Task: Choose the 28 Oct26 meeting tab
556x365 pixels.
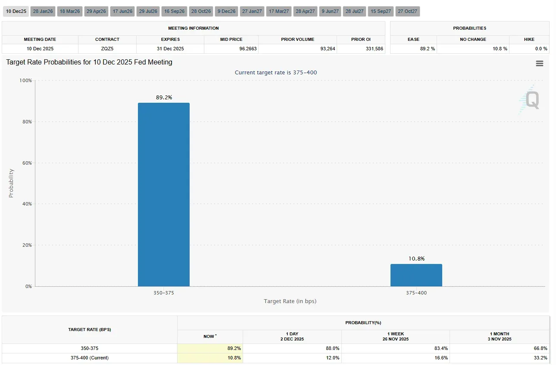Action: [201, 12]
